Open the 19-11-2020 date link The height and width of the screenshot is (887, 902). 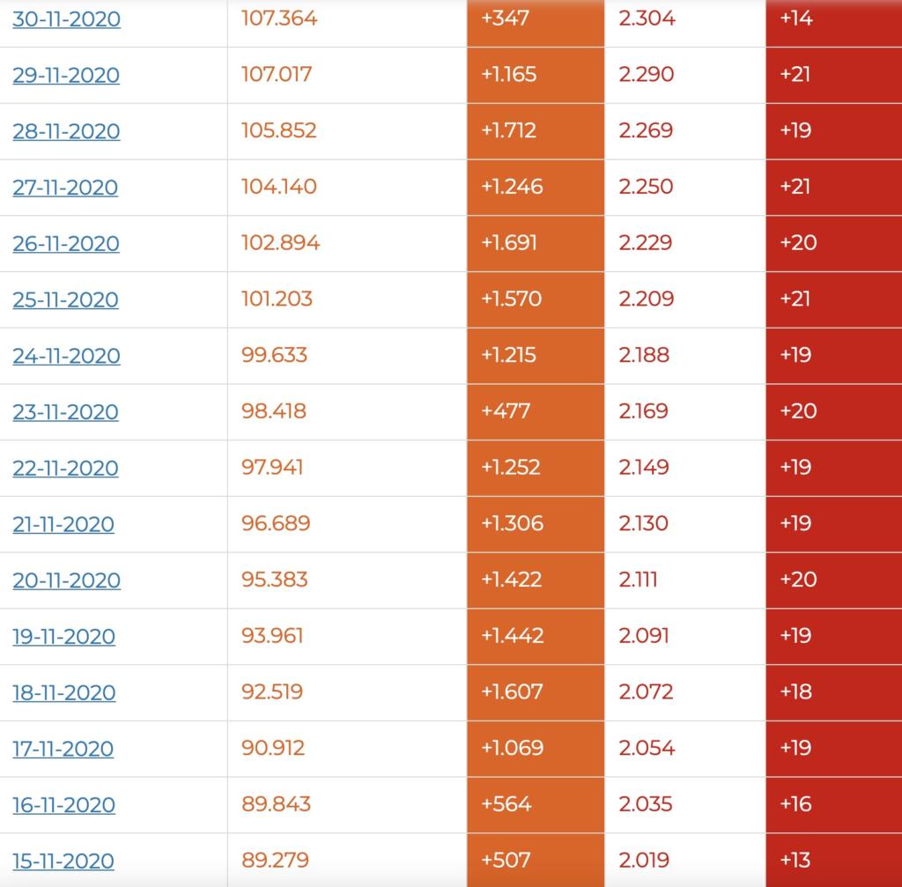[63, 637]
